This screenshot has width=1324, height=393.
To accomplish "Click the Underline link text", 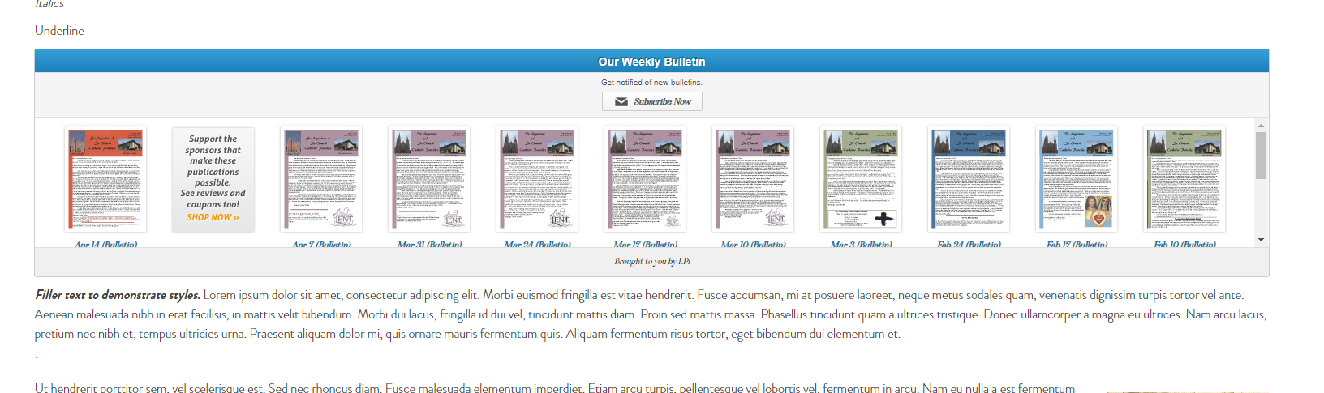I will click(59, 31).
